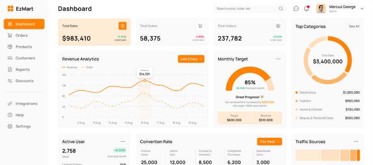The height and width of the screenshot is (165, 373).
Task: Click the Target $600.000 box
Action: pyautogui.click(x=234, y=118)
